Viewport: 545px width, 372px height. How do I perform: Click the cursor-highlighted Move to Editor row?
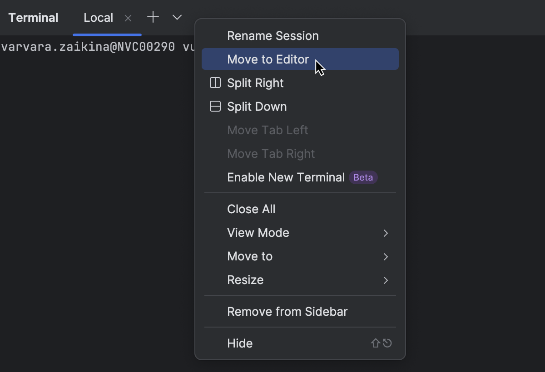268,59
